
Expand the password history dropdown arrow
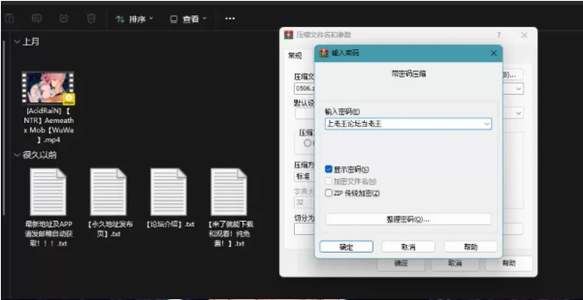click(486, 124)
